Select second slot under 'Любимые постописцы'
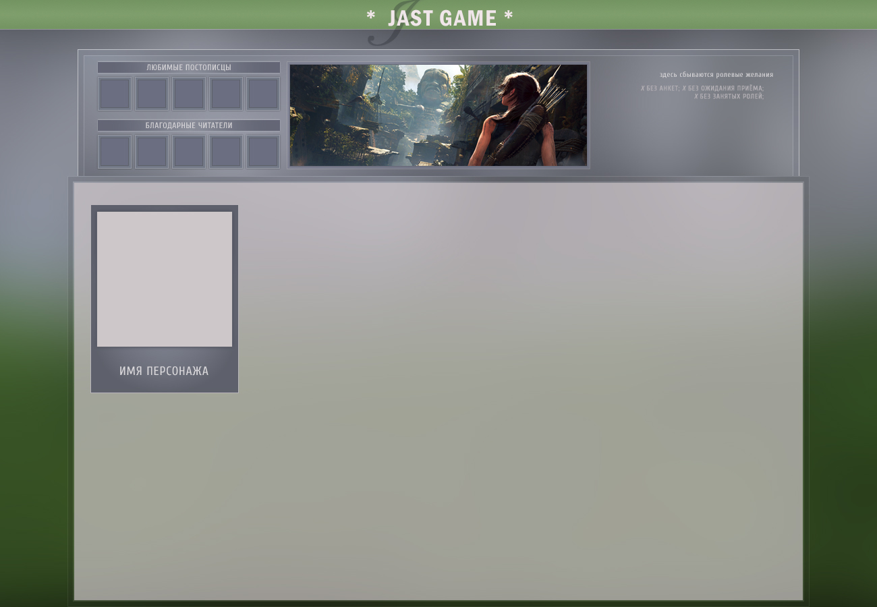This screenshot has width=877, height=607. (152, 94)
